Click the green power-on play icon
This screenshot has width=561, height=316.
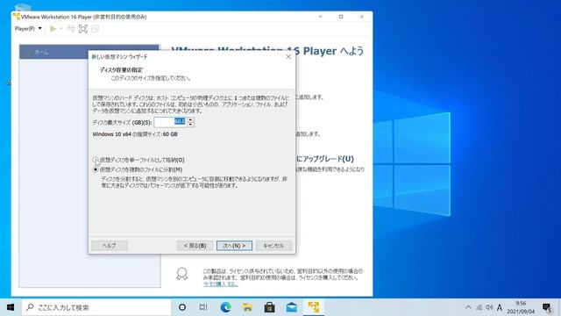click(x=53, y=29)
